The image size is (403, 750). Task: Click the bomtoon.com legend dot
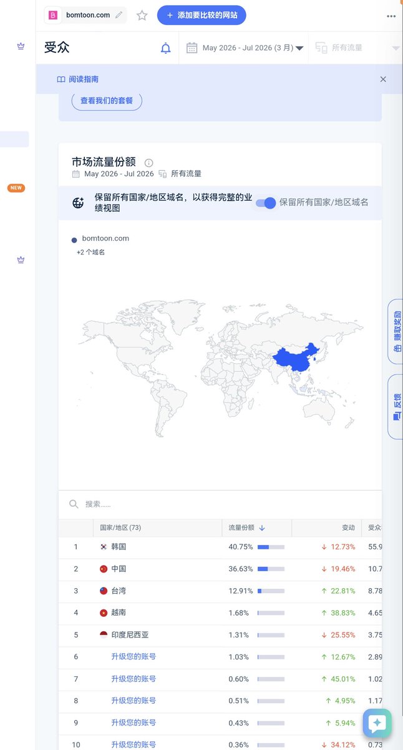(x=74, y=239)
